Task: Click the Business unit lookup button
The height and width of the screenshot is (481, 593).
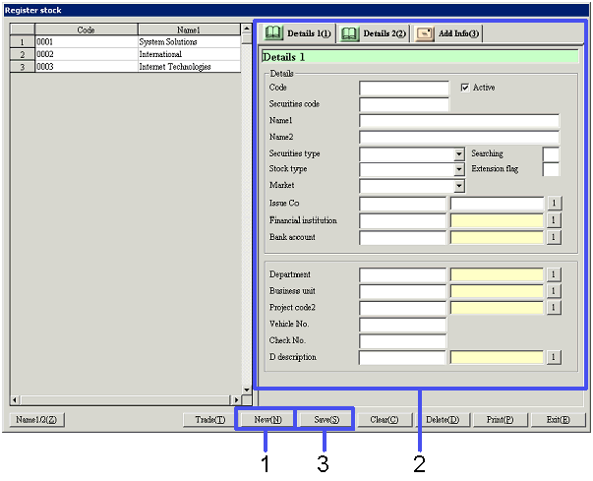Action: coord(554,291)
